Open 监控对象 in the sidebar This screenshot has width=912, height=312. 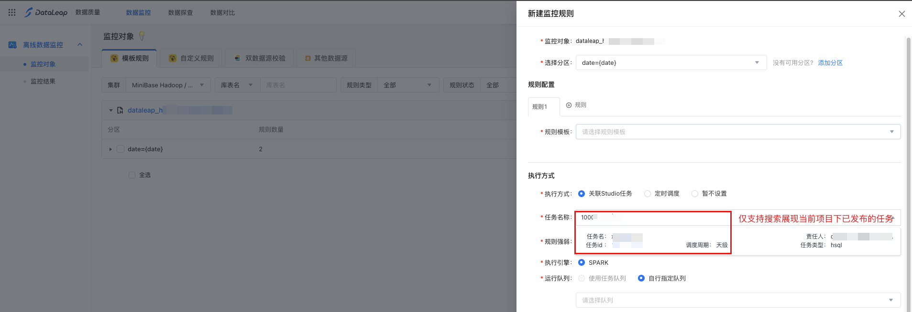pos(43,64)
